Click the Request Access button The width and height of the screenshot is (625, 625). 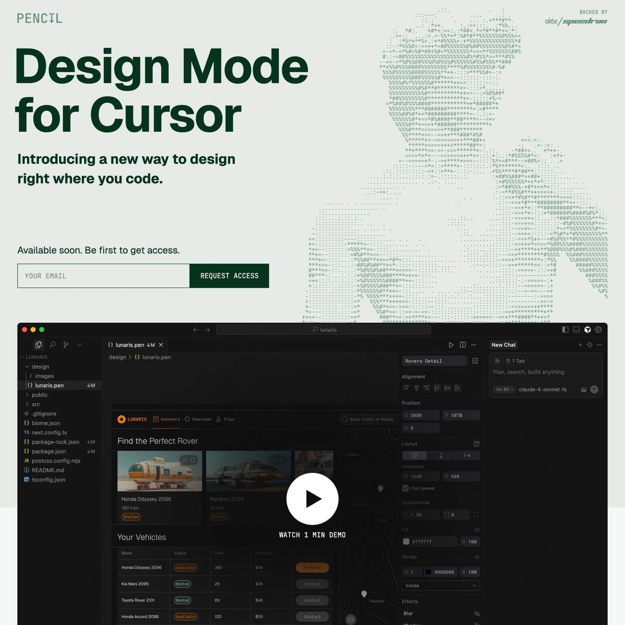(x=229, y=276)
